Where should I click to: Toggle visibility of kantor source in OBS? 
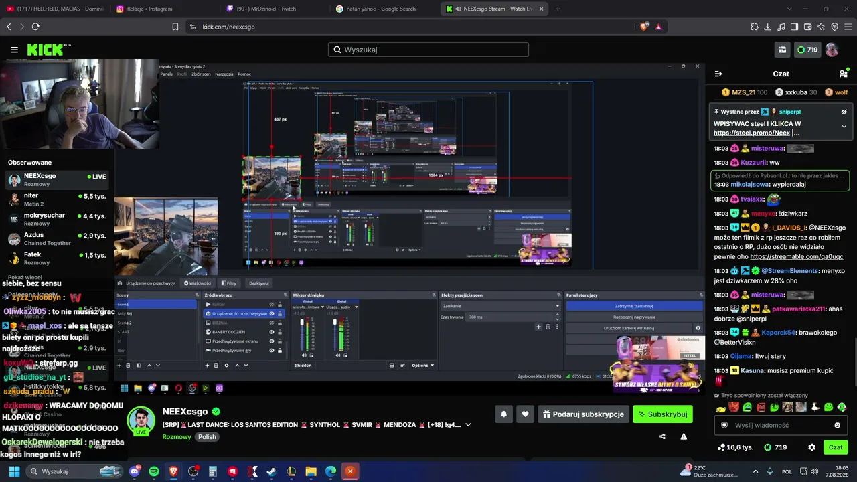coord(272,304)
